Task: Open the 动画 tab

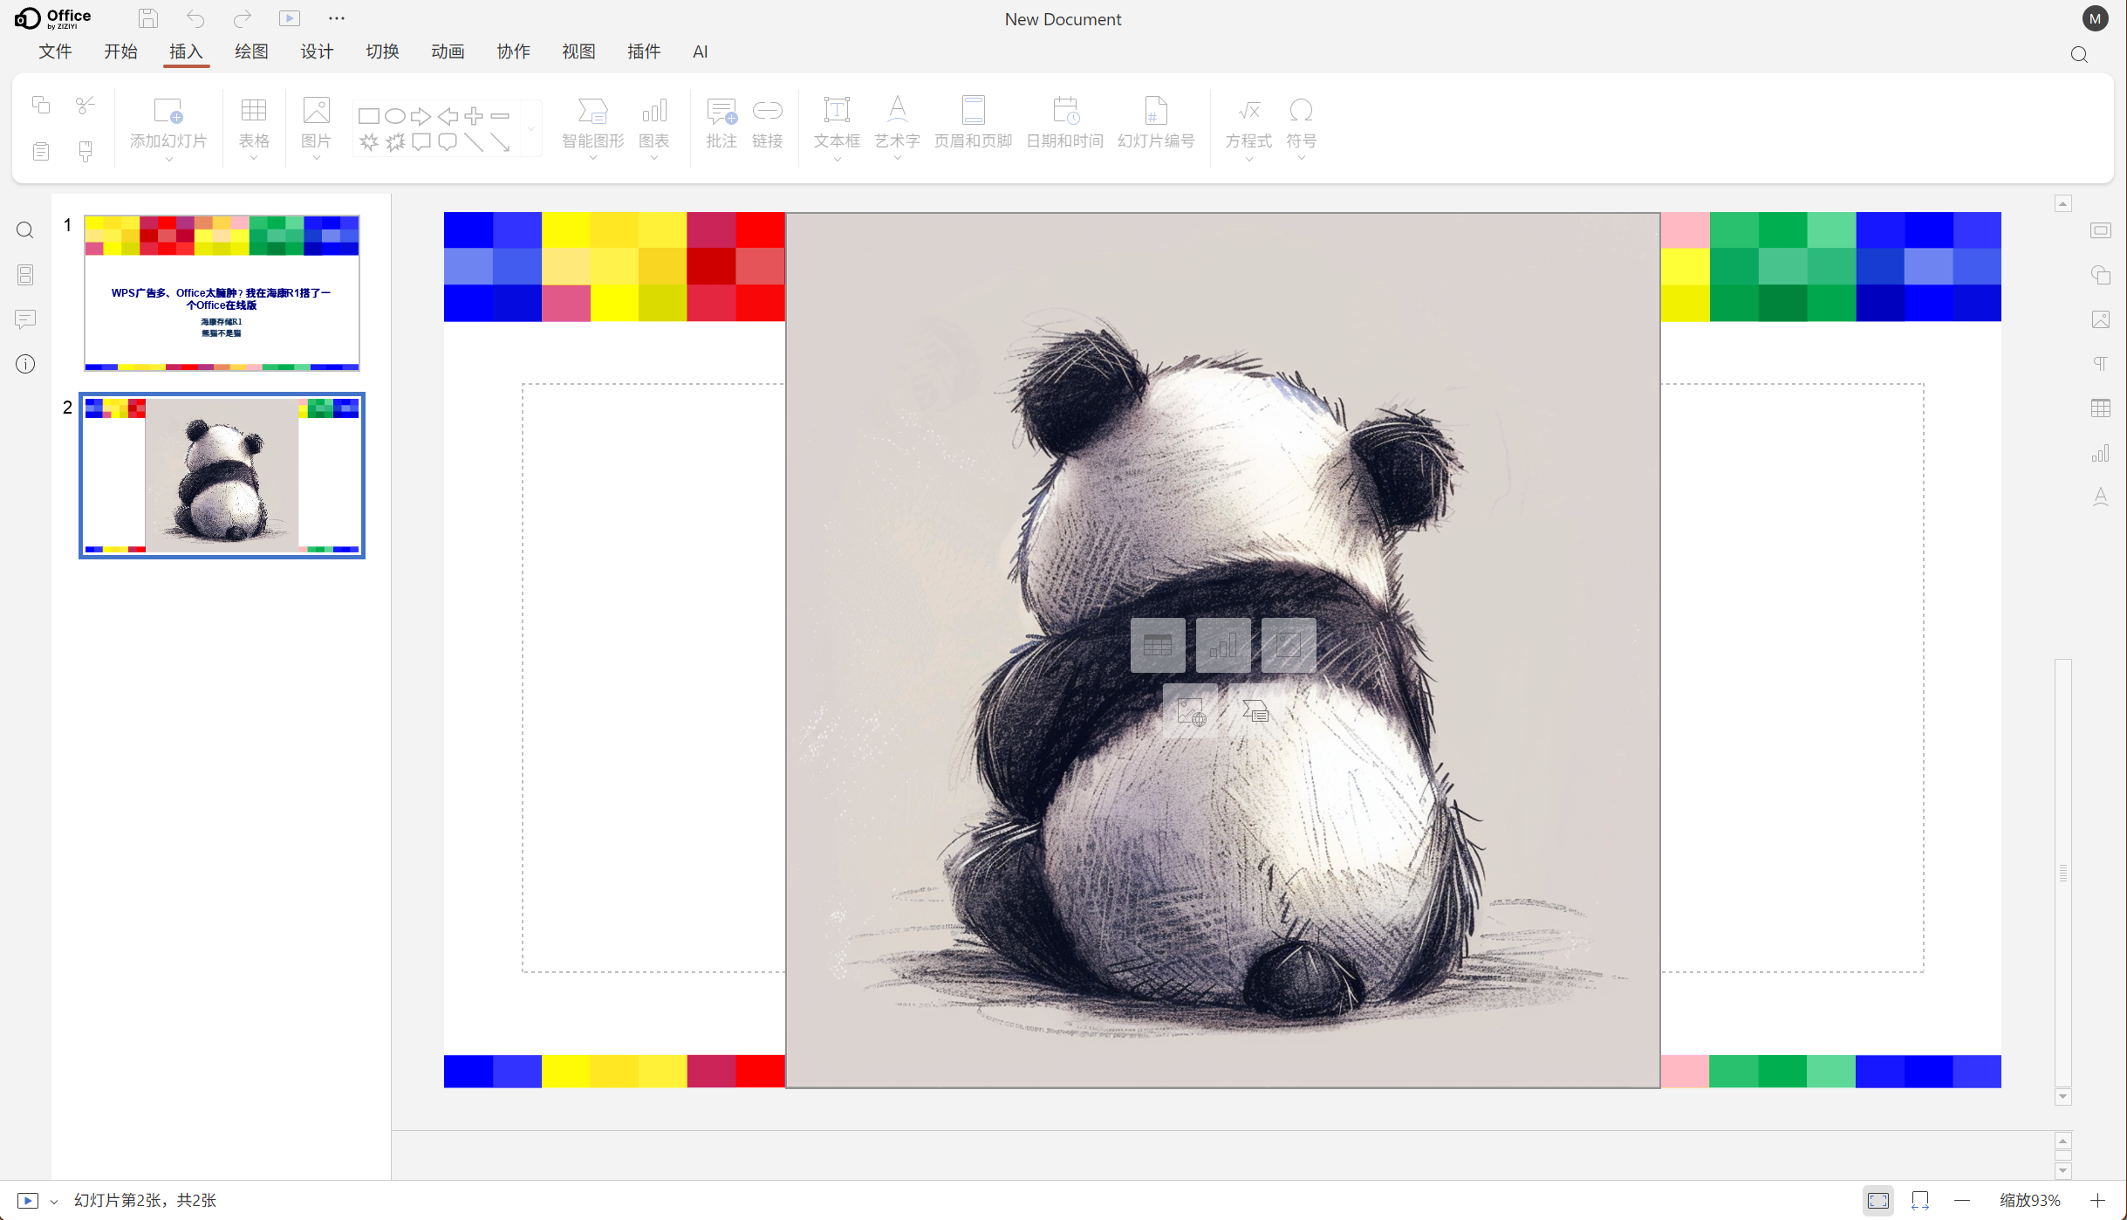Action: [x=448, y=51]
